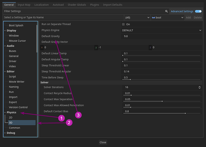This screenshot has width=206, height=147.
Task: Click the search magnifier icon in Filter Settings
Action: pos(166,11)
